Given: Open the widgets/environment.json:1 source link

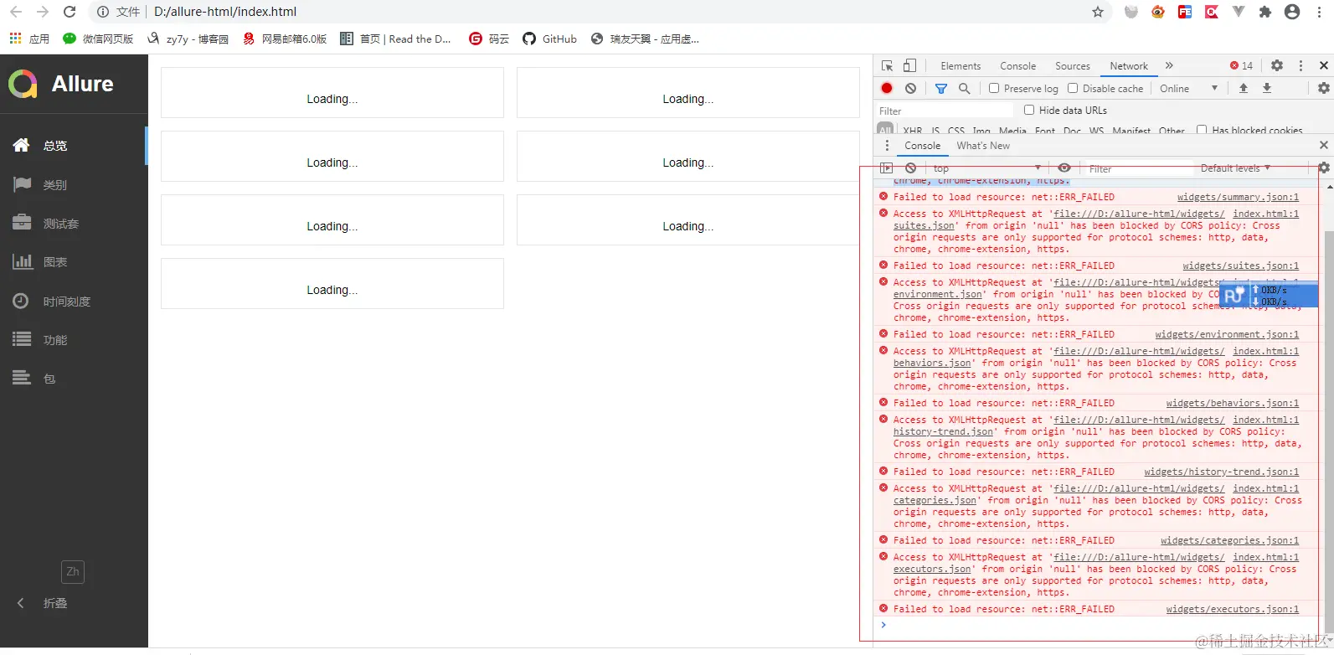Looking at the screenshot, I should [1227, 334].
